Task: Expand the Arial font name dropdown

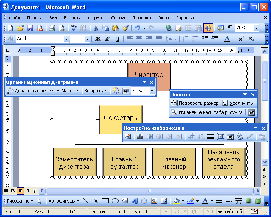Action: pyautogui.click(x=66, y=39)
